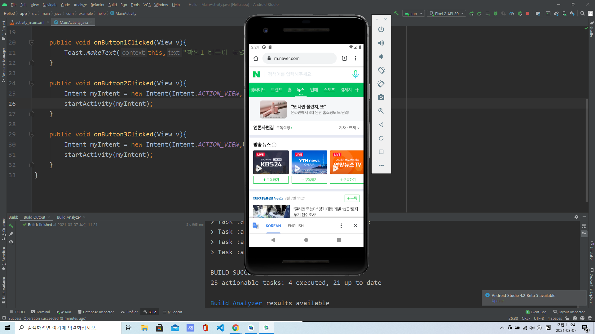This screenshot has width=595, height=334.
Task: Close the translate bar with X
Action: tap(355, 226)
